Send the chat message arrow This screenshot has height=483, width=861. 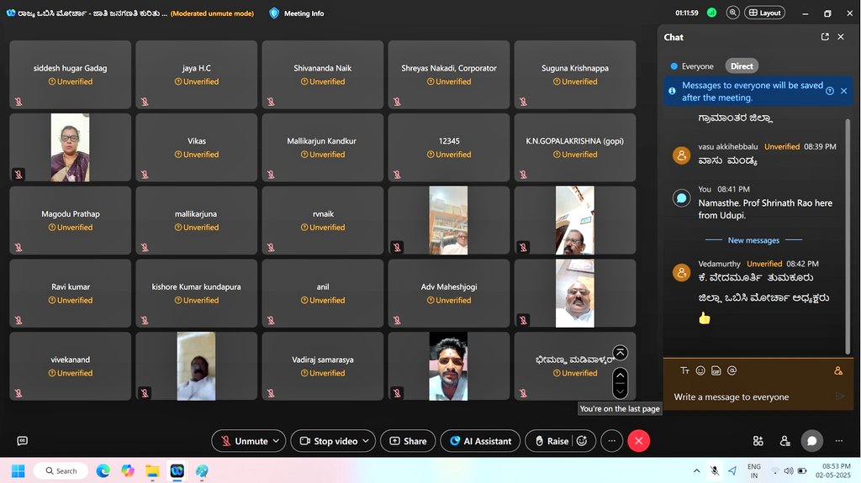tap(840, 396)
